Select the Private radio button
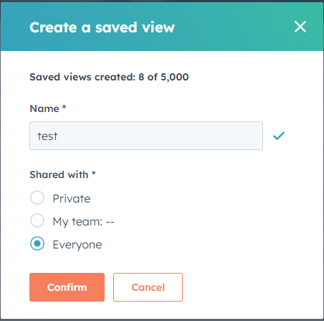Image resolution: width=324 pixels, height=321 pixels. tap(37, 197)
